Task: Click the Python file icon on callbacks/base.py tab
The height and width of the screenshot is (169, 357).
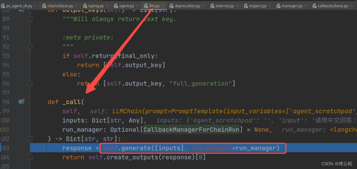Action: point(315,6)
